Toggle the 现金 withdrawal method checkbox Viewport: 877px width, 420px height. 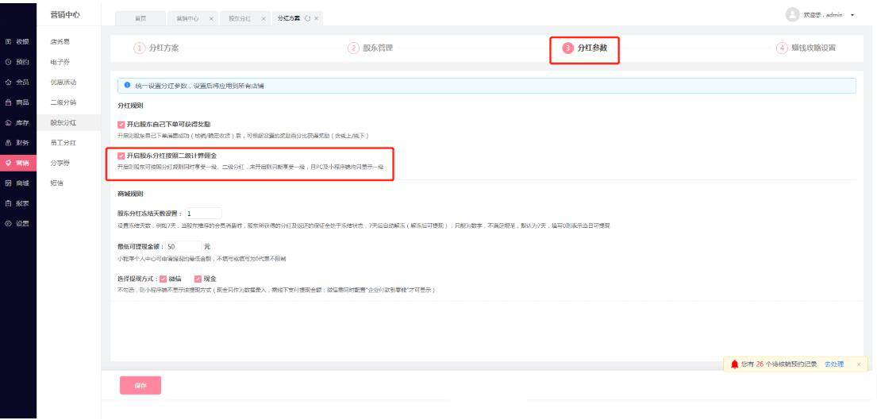[198, 279]
